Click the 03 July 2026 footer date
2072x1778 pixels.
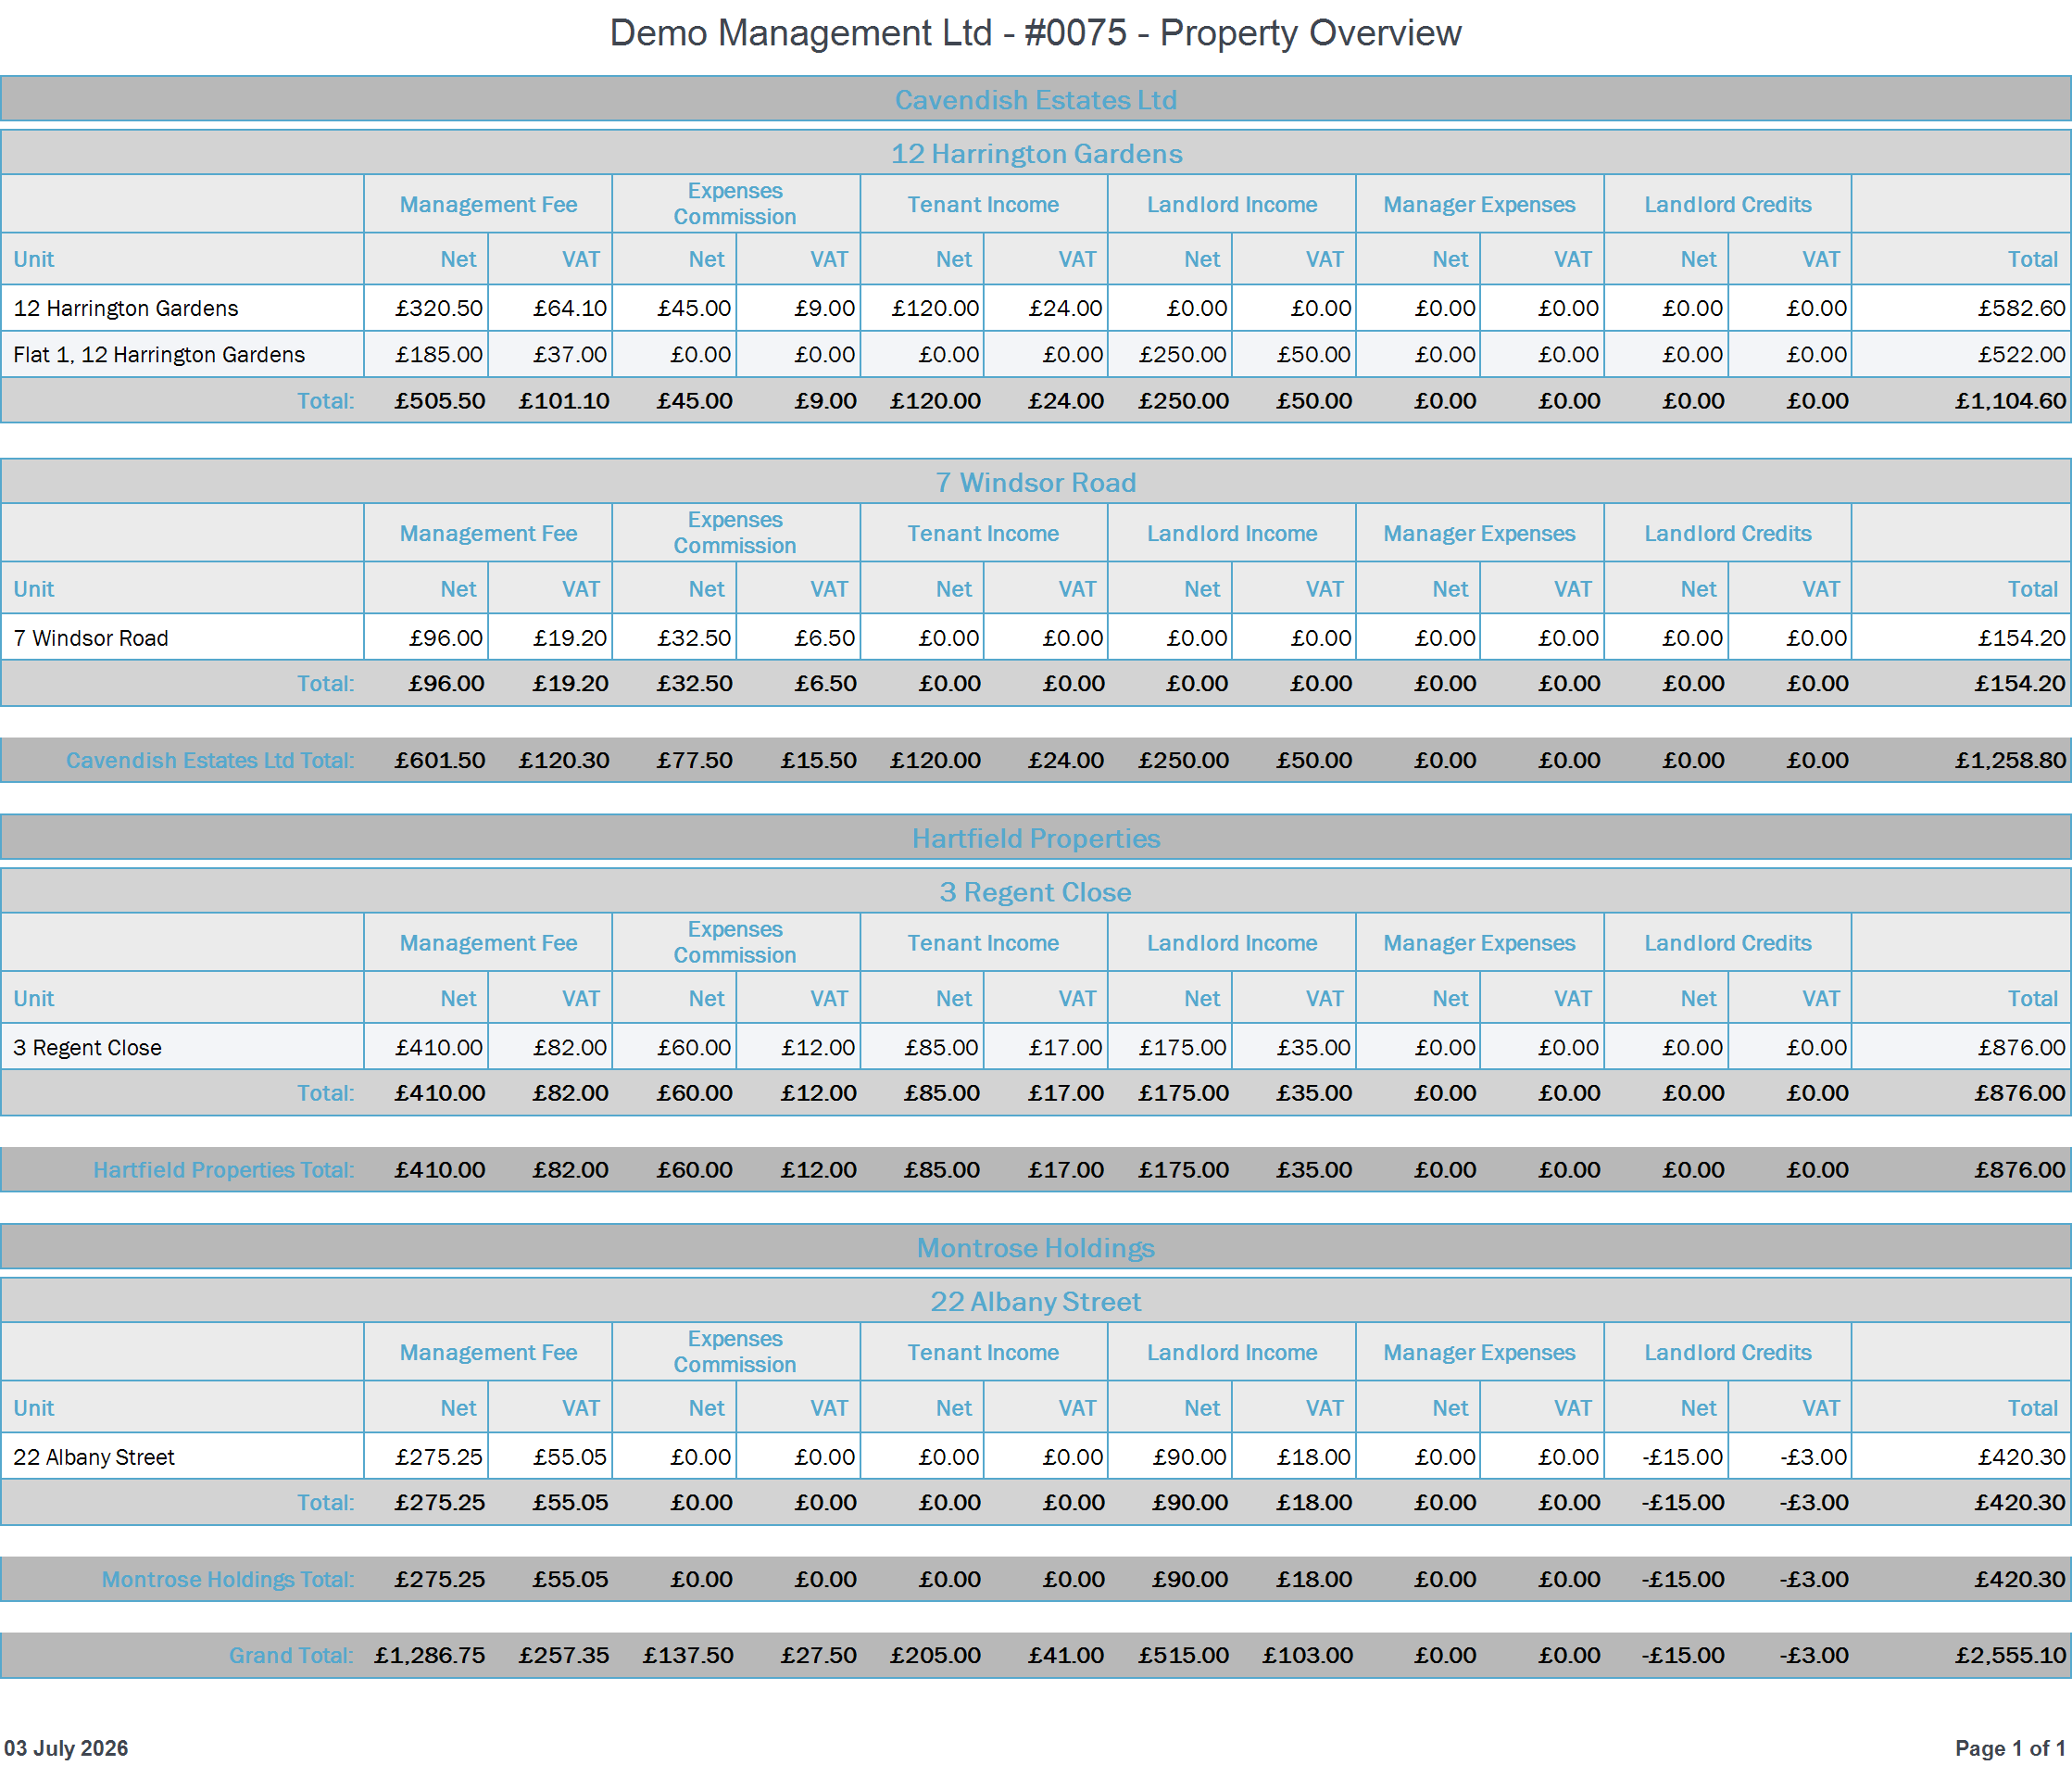[x=66, y=1748]
